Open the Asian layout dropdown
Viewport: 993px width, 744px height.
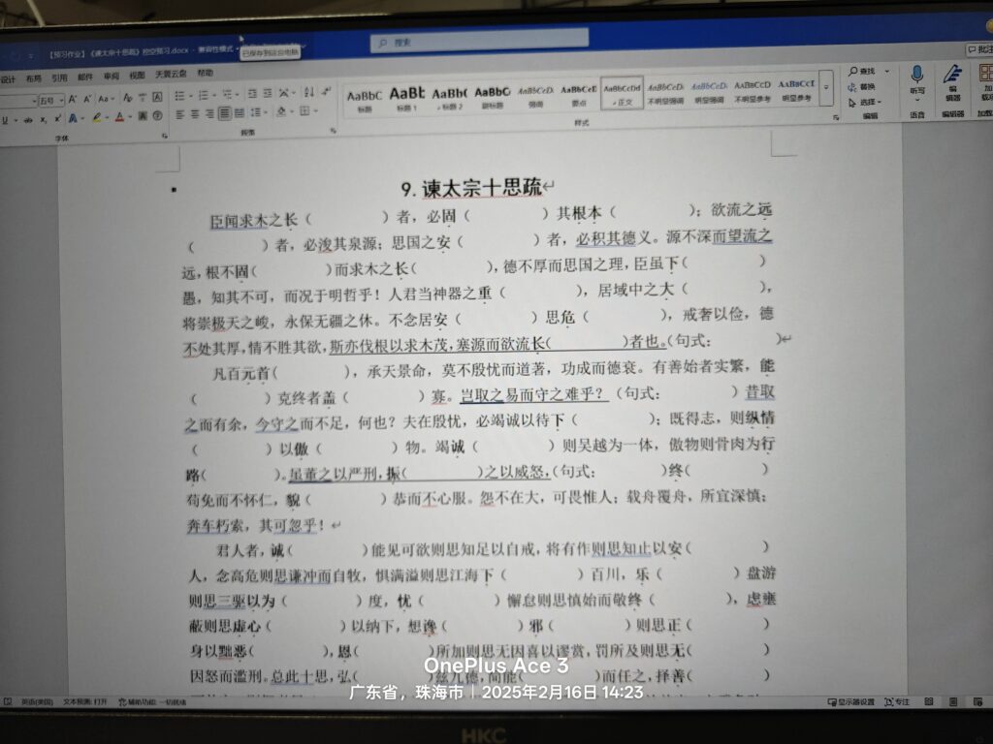(x=287, y=93)
